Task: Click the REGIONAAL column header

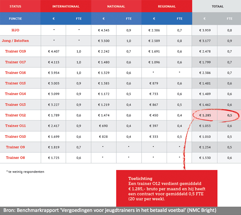Action: click(x=167, y=6)
